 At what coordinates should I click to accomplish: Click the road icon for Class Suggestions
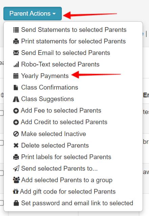point(16,99)
